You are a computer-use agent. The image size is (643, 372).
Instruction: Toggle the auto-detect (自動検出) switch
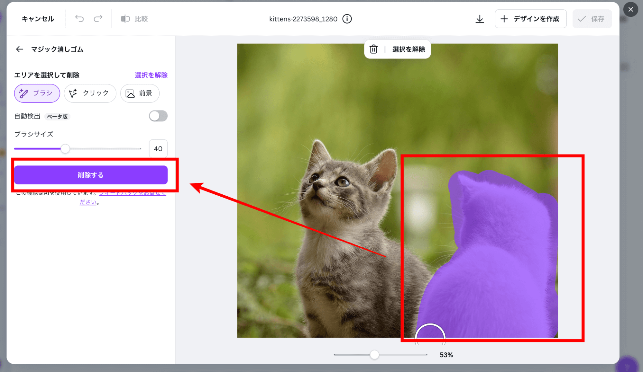pos(158,116)
